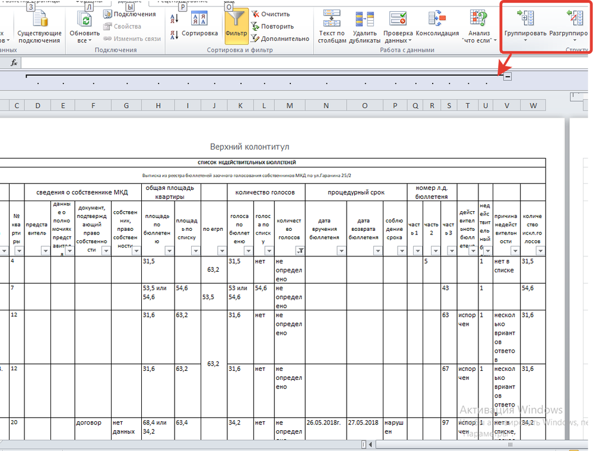The width and height of the screenshot is (593, 451).
Task: Open filter dropdown for дата вручения бюллетеня
Action: tap(341, 251)
